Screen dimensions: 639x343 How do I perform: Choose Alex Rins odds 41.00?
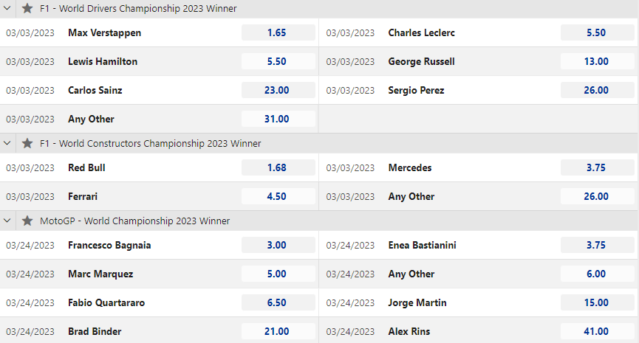click(596, 332)
